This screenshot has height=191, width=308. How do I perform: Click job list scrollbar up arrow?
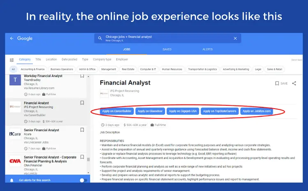[88, 77]
